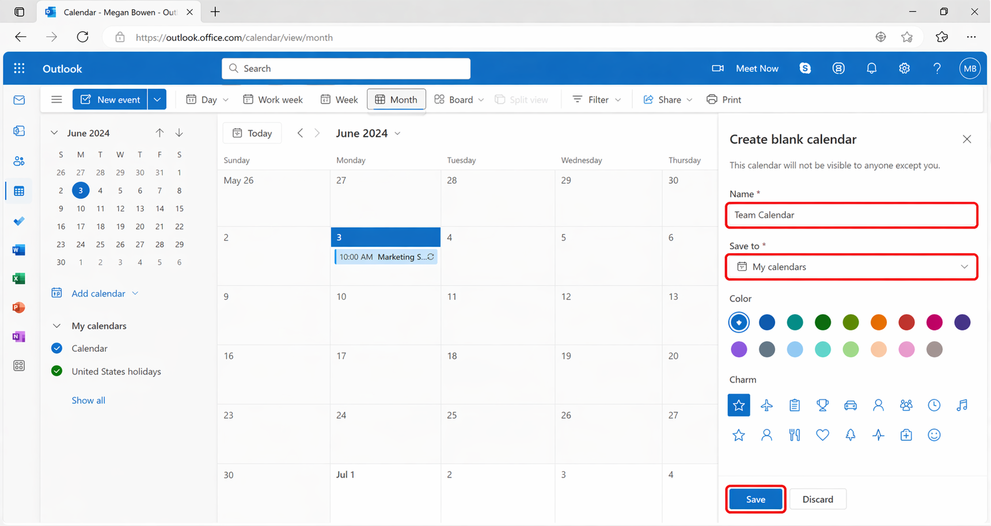Choose the orange color swatch
The width and height of the screenshot is (991, 526).
tap(878, 322)
